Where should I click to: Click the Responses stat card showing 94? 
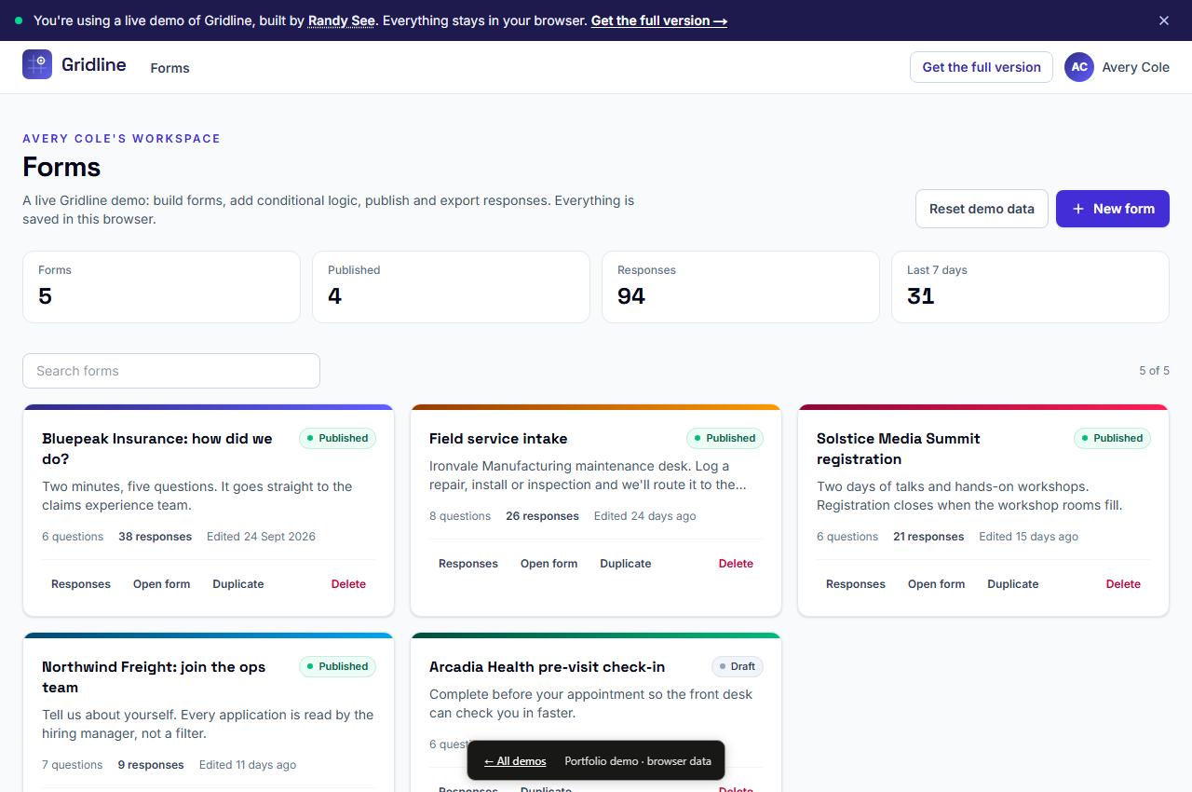coord(740,287)
